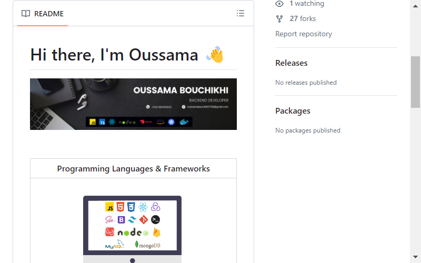Click the Tailwind CSS logo

coord(132,220)
